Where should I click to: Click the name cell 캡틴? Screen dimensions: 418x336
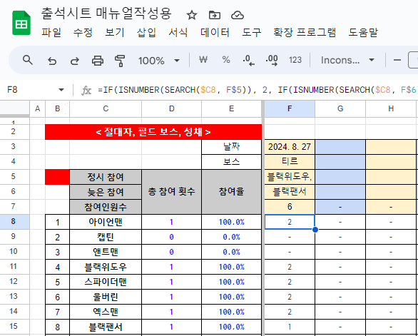click(x=106, y=237)
